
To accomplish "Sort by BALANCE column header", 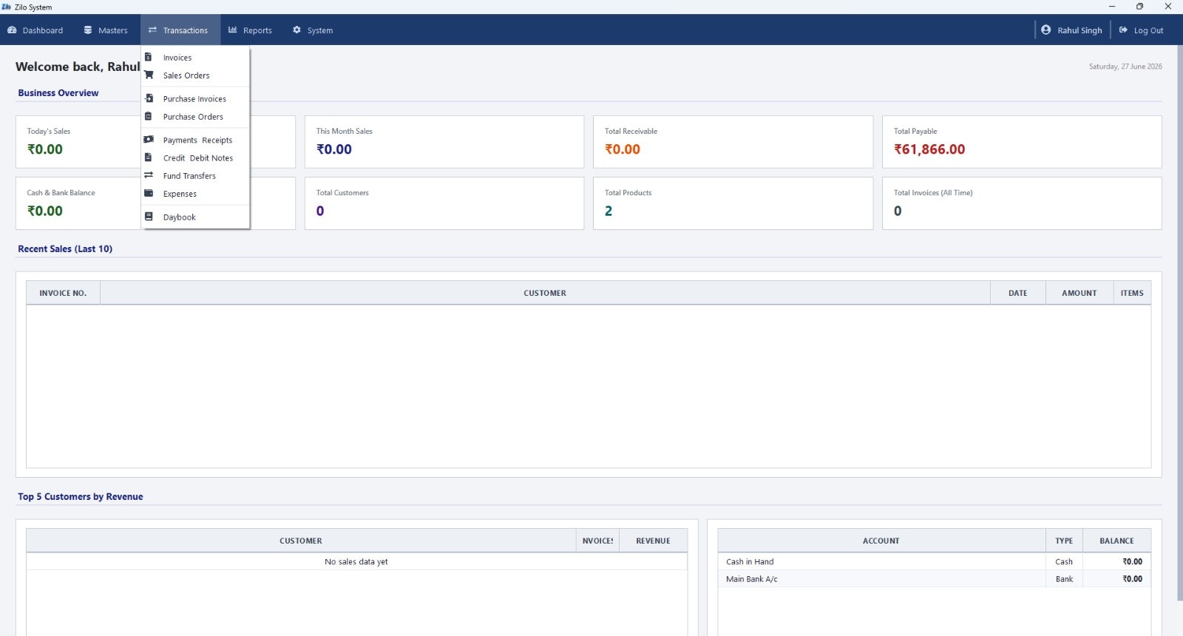I will coord(1116,541).
